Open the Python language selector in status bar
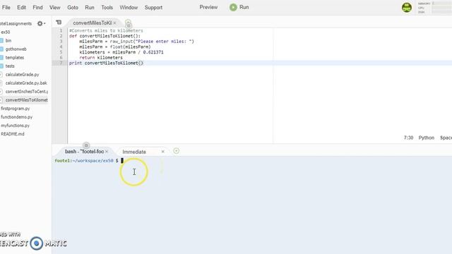Viewport: 452px width, 254px height. click(x=427, y=138)
